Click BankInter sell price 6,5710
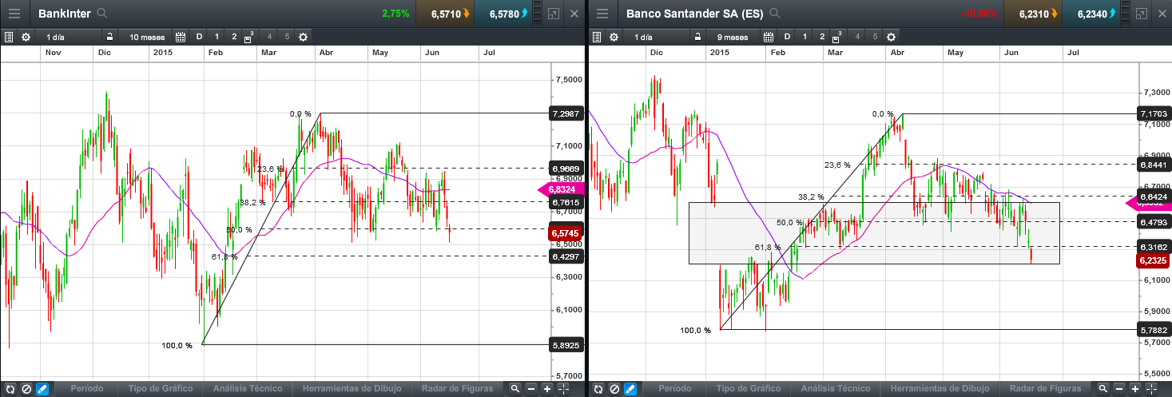 [445, 14]
